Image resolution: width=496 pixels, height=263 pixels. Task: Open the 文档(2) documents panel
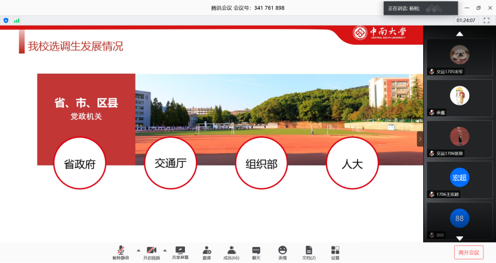click(309, 252)
